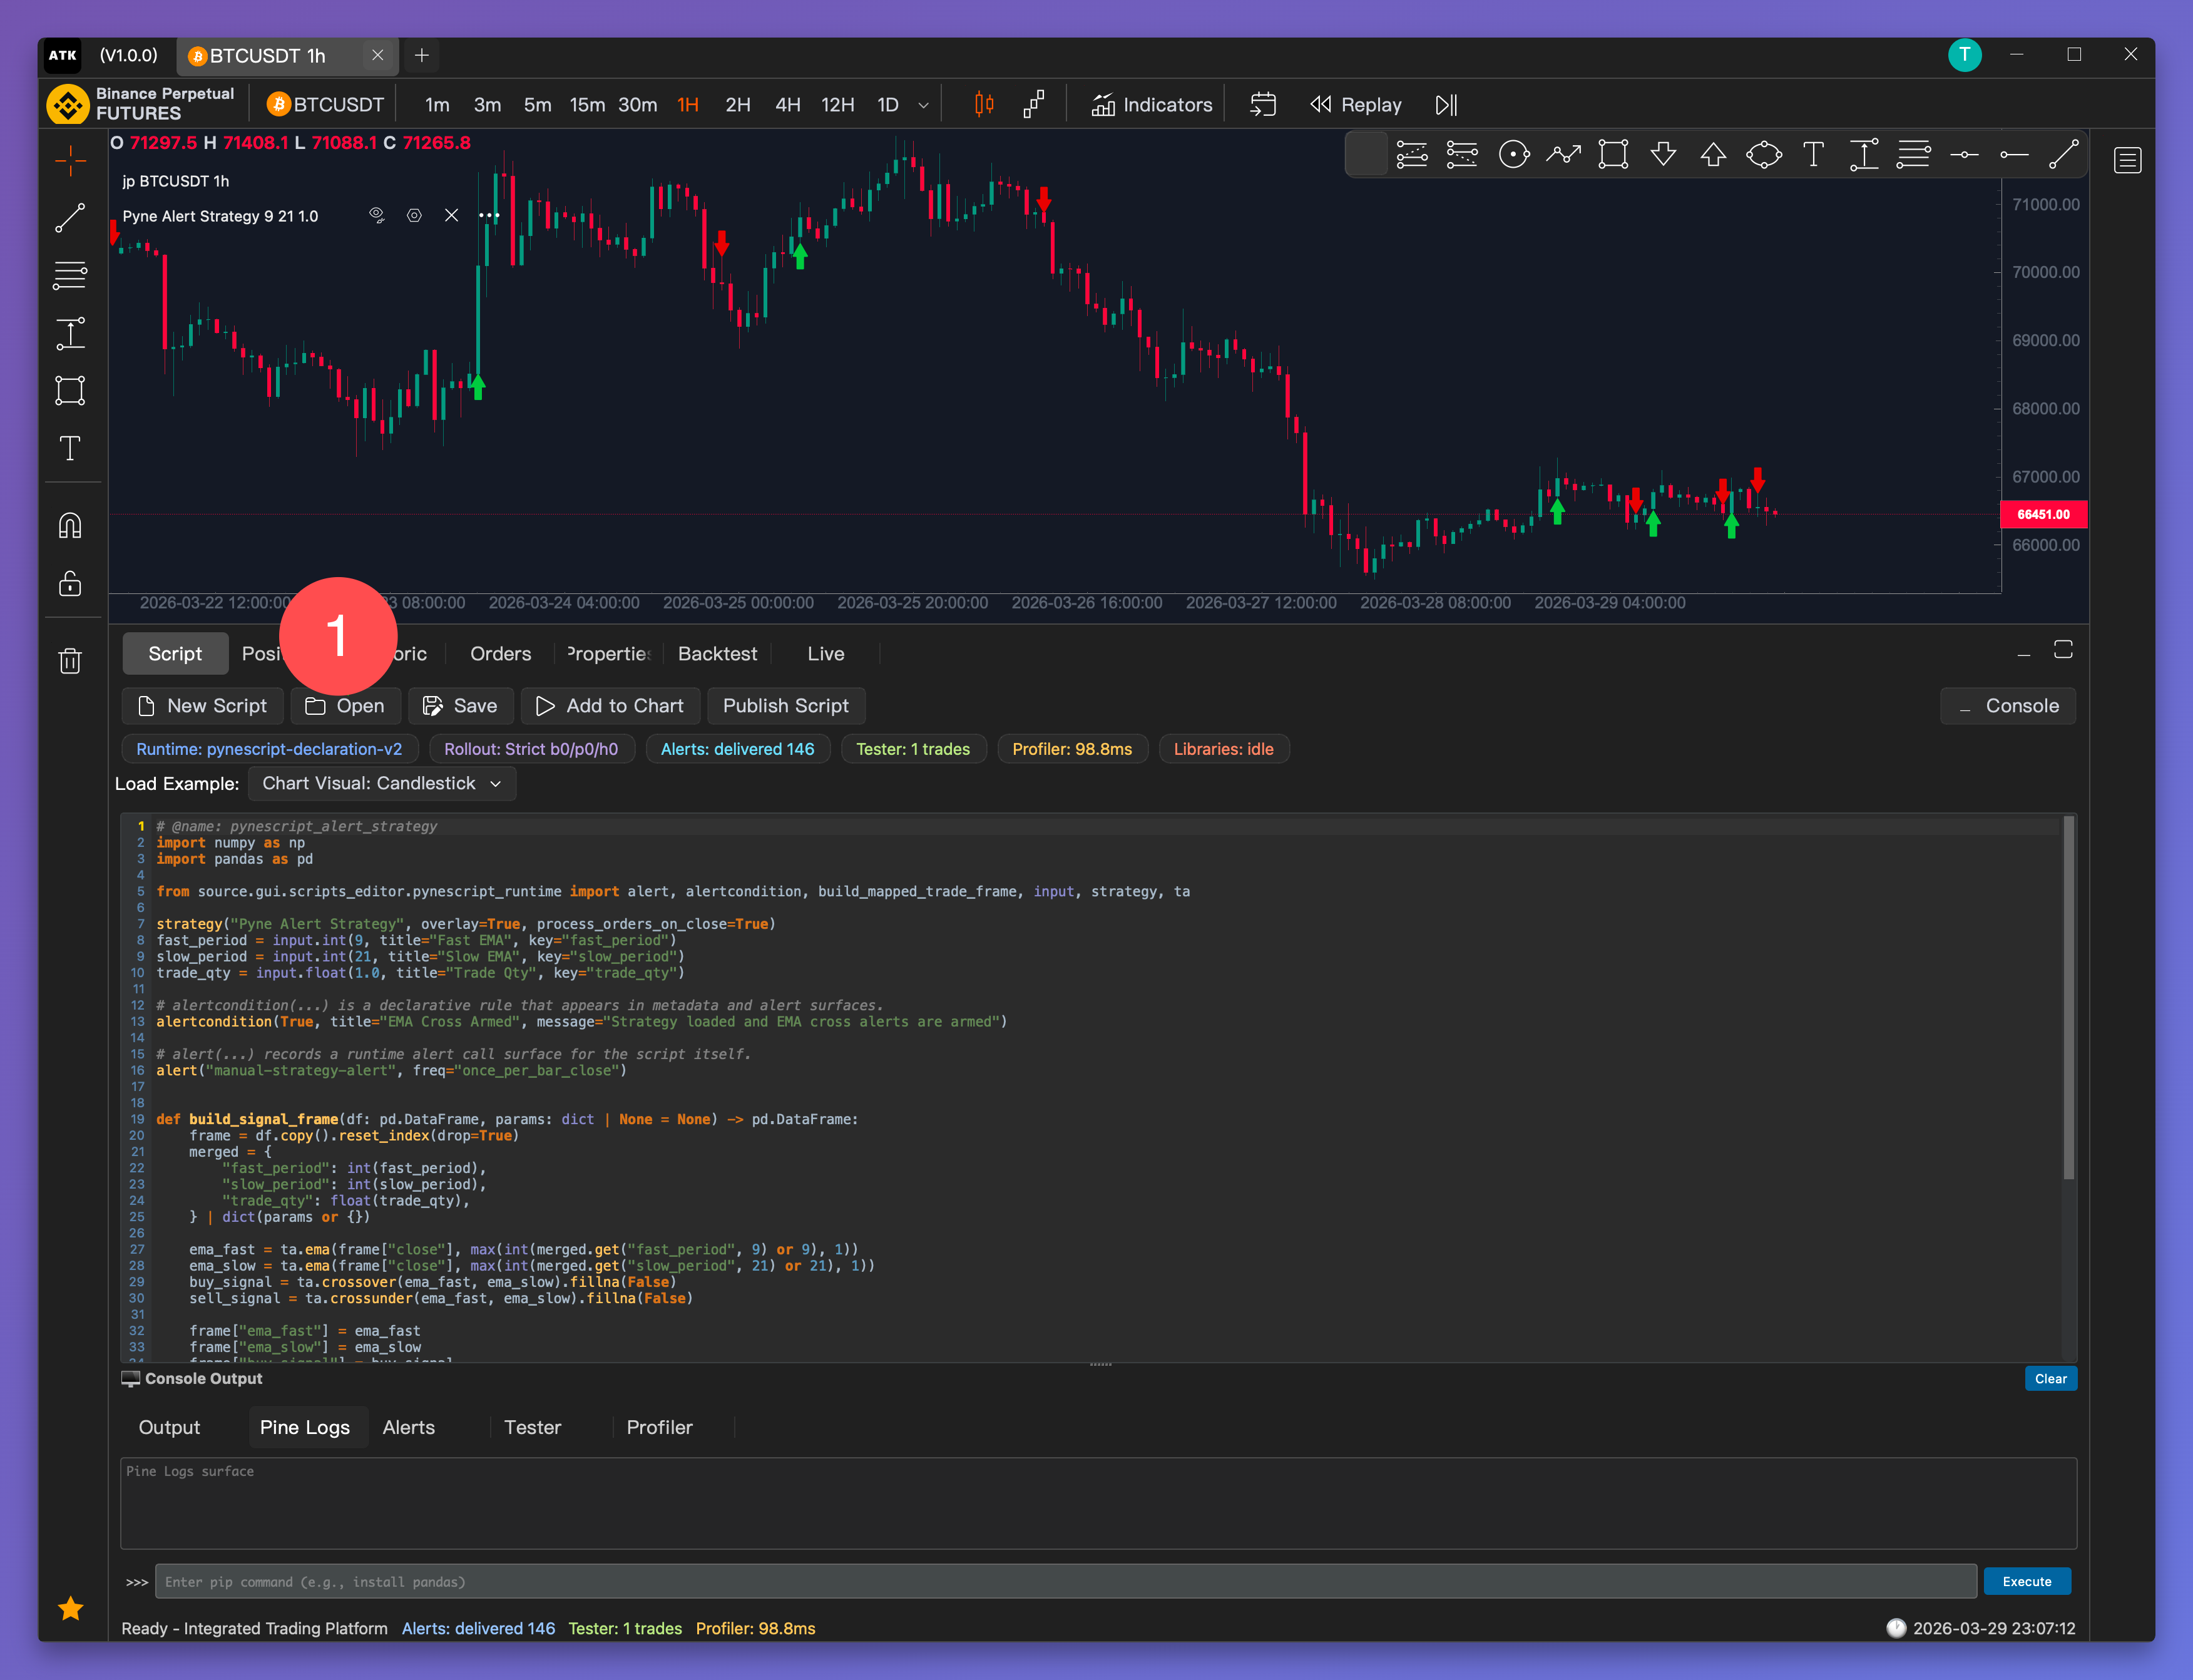Screen dimensions: 2193x1680
Task: Open the Load Example dropdown
Action: point(381,784)
